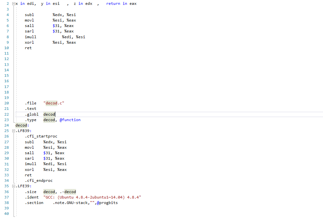Collapse the code fold on line 2
323x221 pixels.
13,4
